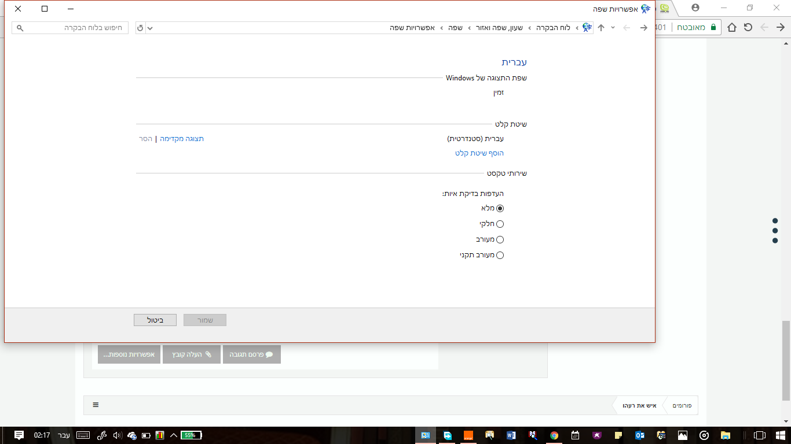Screen dimensions: 791x444
Task: Open File Explorer from the taskbar
Action: (x=725, y=435)
